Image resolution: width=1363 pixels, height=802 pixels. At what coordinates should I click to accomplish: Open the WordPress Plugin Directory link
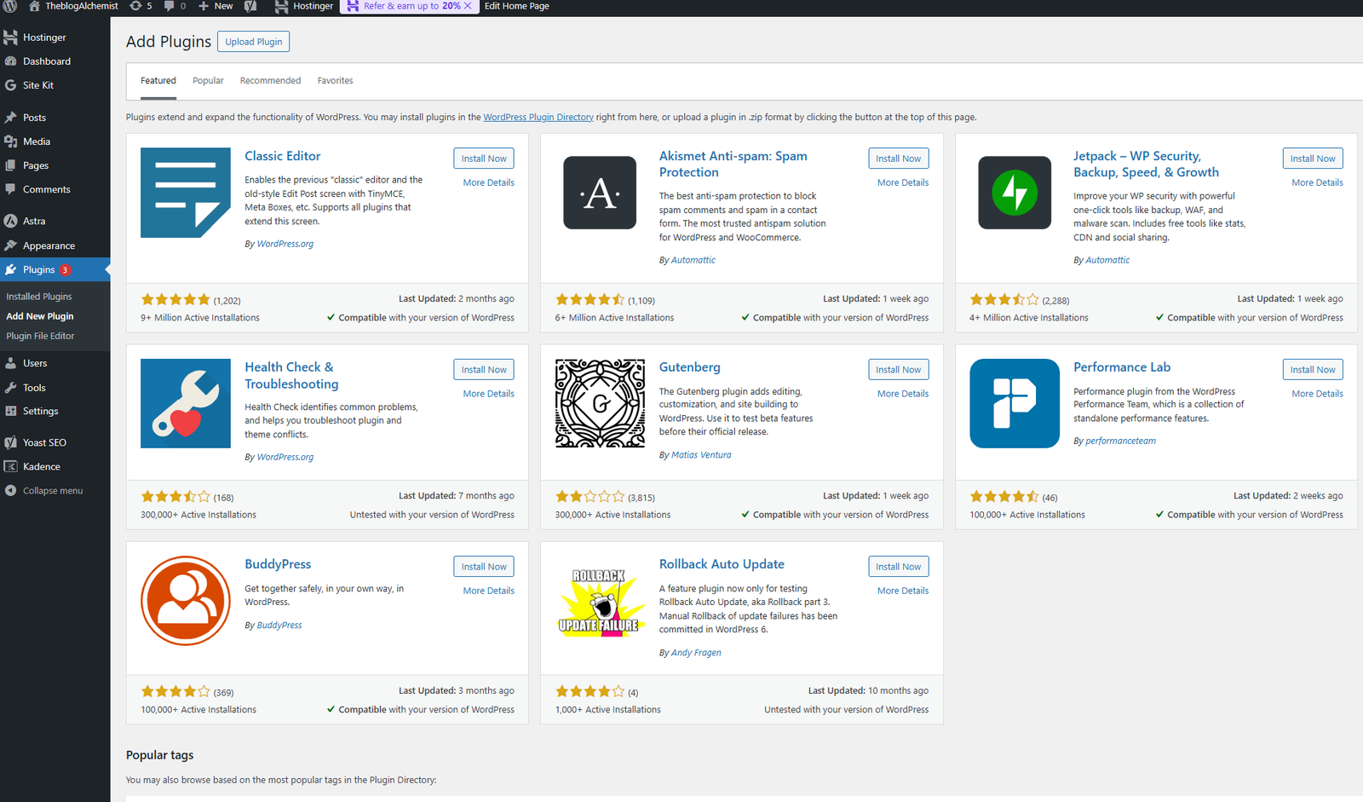(x=538, y=118)
